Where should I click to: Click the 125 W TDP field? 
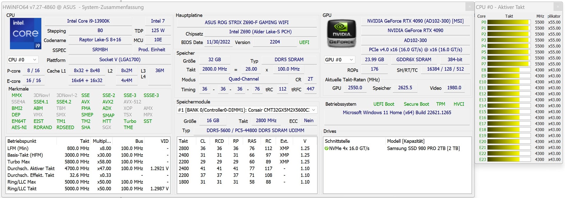tap(158, 31)
